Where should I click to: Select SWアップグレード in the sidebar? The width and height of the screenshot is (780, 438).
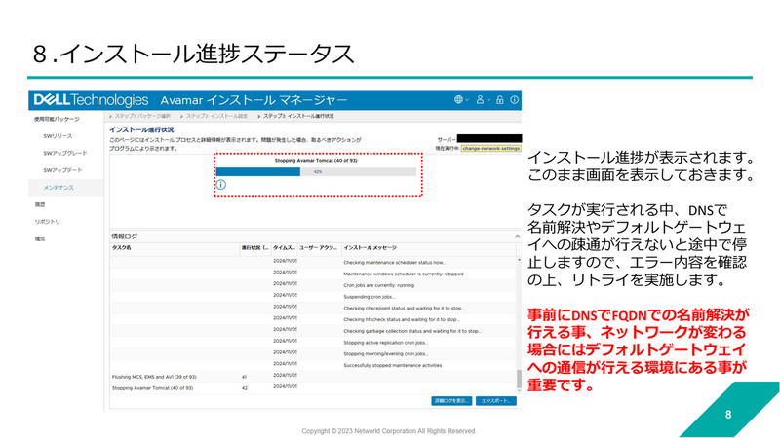(65, 154)
